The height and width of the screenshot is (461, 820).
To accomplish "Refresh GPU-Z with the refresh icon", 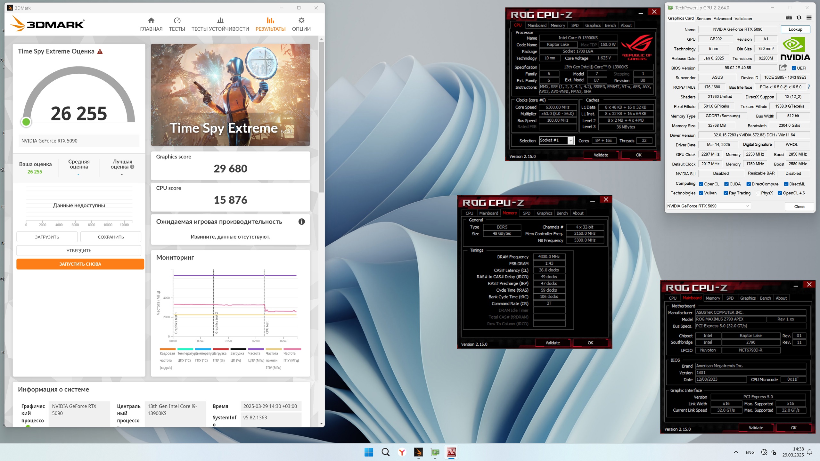I will click(799, 18).
